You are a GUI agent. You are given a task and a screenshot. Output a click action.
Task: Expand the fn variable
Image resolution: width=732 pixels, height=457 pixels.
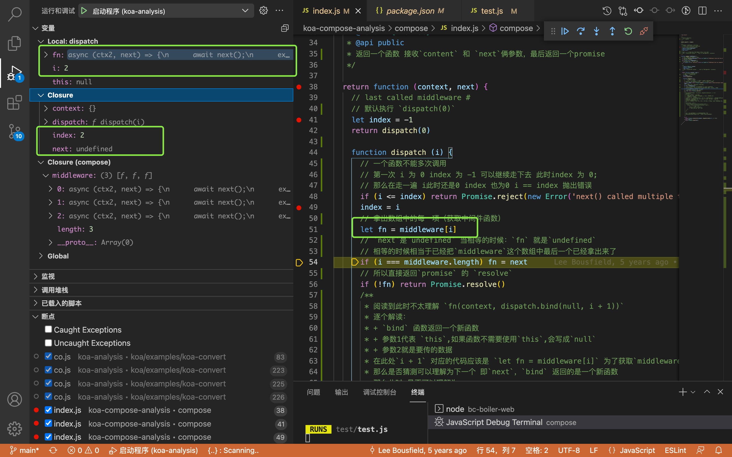tap(46, 55)
